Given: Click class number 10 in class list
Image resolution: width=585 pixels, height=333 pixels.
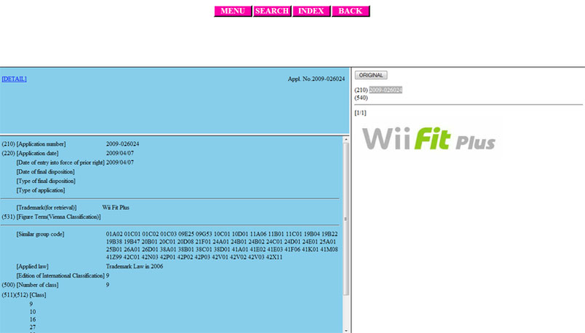Looking at the screenshot, I should coord(33,312).
